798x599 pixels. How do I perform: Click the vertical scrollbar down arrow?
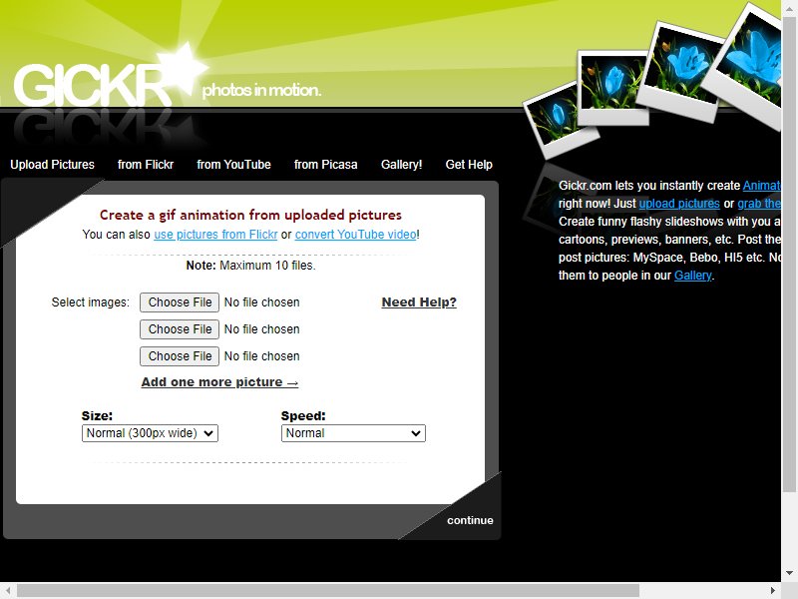pos(789,573)
